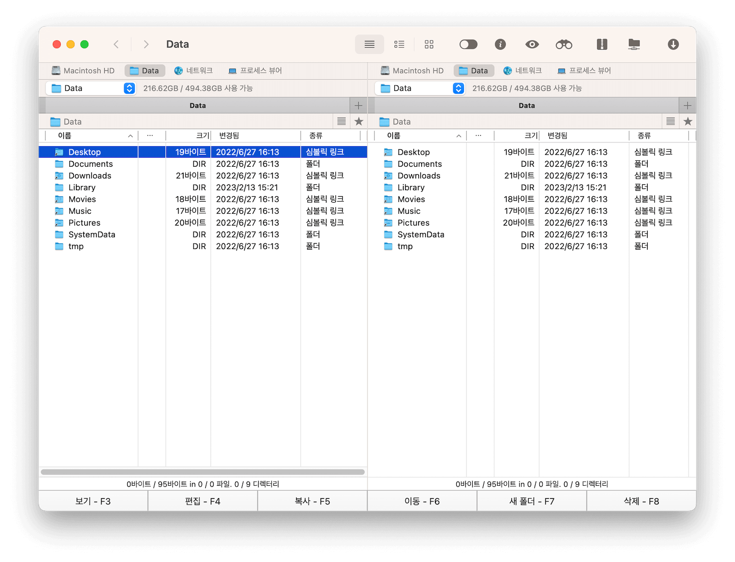The width and height of the screenshot is (735, 562).
Task: Select Pictures in the right pane
Action: [532, 222]
